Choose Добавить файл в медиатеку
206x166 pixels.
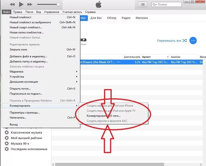pos(41,56)
